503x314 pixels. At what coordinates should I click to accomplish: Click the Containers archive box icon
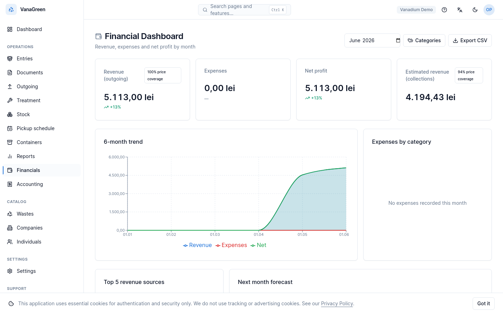pyautogui.click(x=10, y=142)
